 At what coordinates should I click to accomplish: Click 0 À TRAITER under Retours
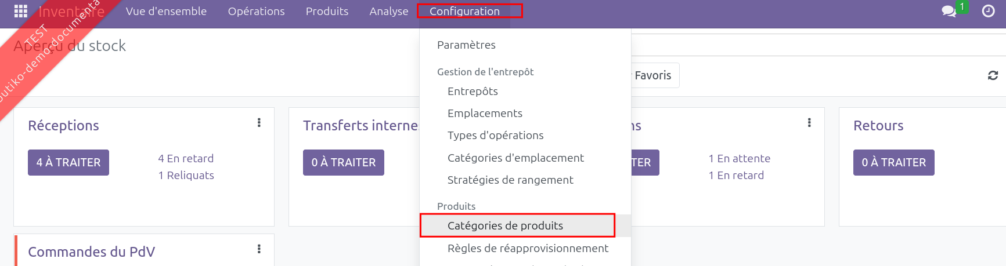pos(893,162)
